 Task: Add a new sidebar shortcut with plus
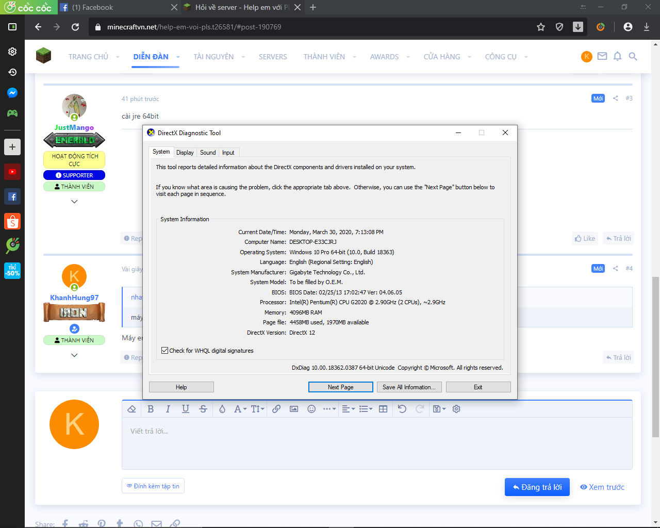pos(12,147)
